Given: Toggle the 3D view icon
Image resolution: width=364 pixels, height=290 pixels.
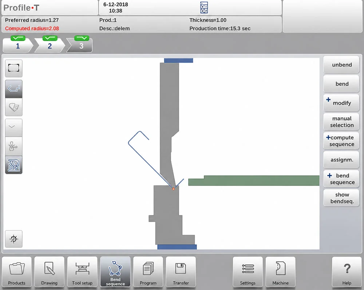Looking at the screenshot, I should click(14, 107).
